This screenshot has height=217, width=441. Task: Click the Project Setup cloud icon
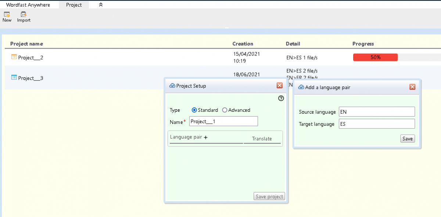coord(172,86)
